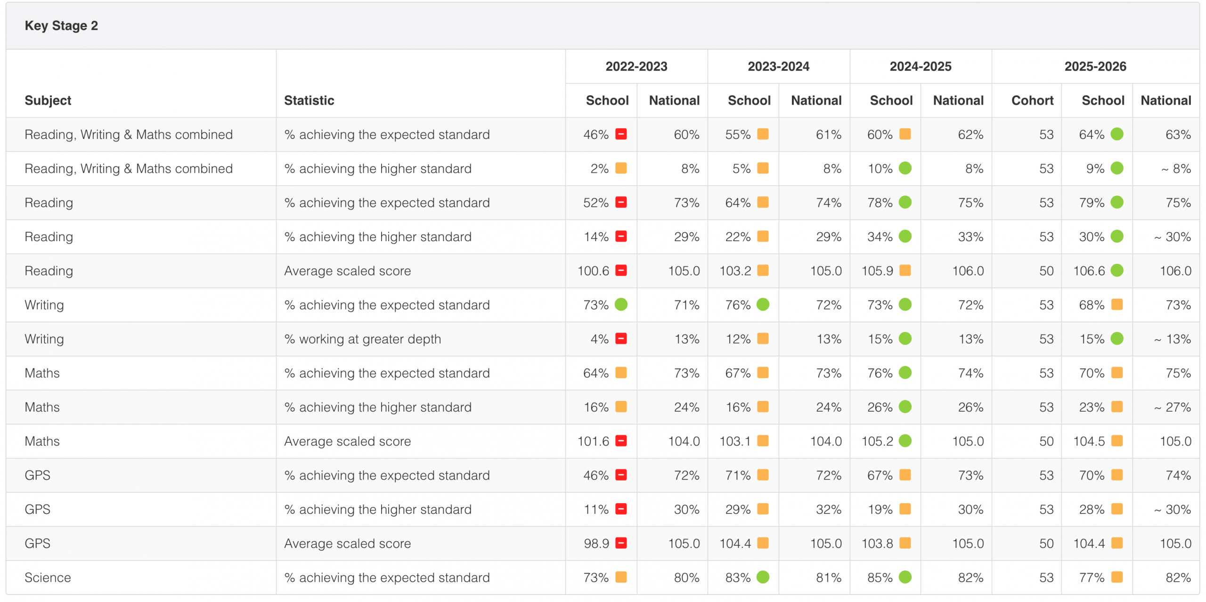Click the red indicator beside Writing 4% greater depth
Viewport: 1206px width, 602px height.
(x=621, y=339)
